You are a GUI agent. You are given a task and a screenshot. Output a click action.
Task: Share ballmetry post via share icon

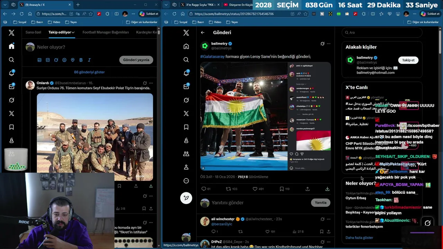(x=308, y=189)
